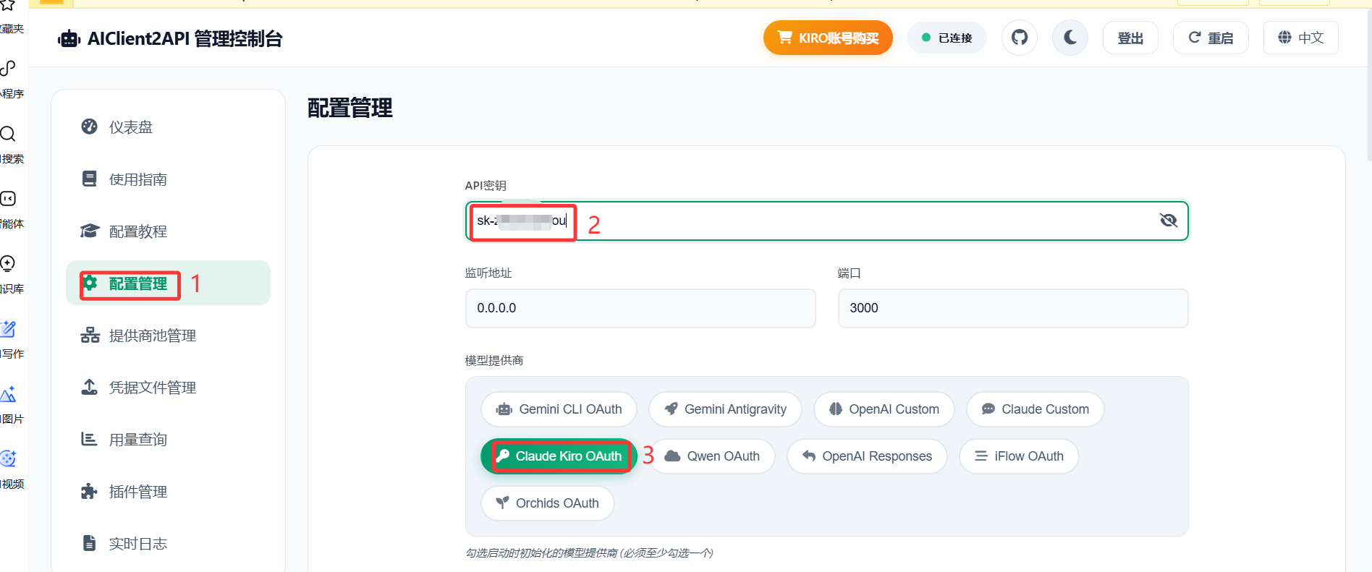Open the GitHub repository icon
Viewport: 1372px width, 572px height.
[1020, 38]
